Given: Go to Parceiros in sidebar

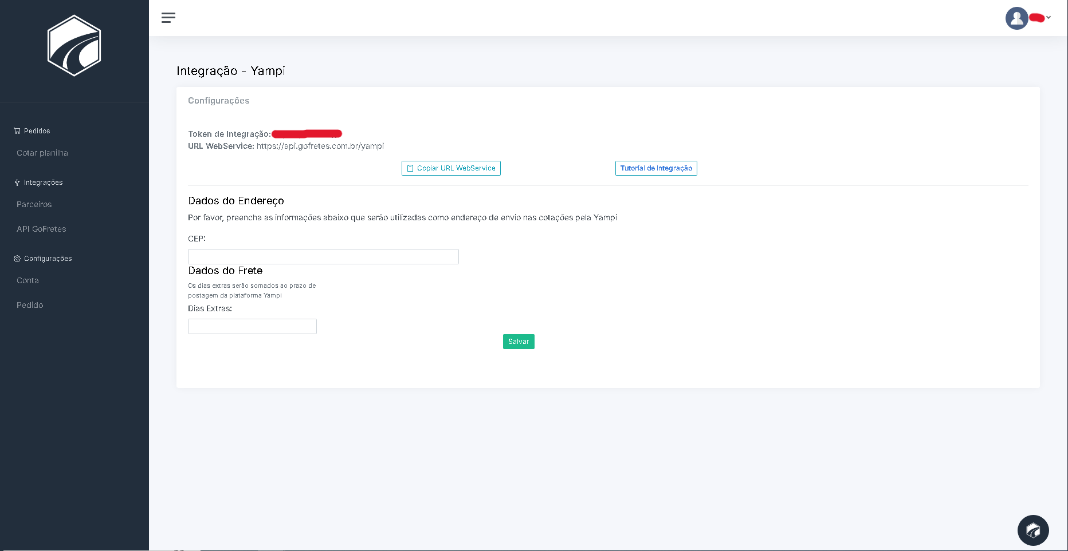Looking at the screenshot, I should (x=34, y=204).
